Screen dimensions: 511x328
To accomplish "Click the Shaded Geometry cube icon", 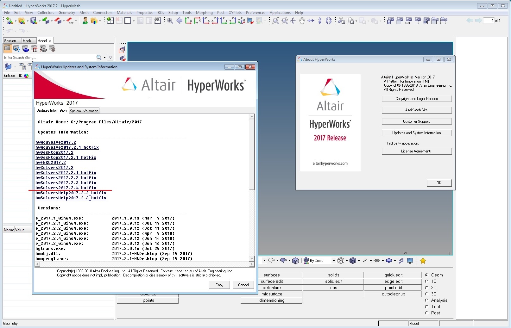I will [x=295, y=261].
